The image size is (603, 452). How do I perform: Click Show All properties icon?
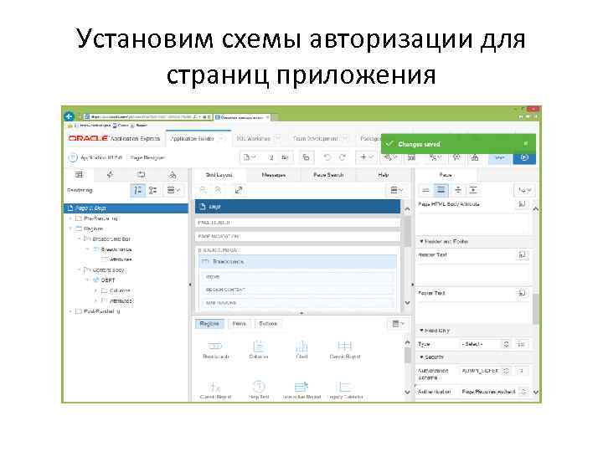[x=441, y=190]
